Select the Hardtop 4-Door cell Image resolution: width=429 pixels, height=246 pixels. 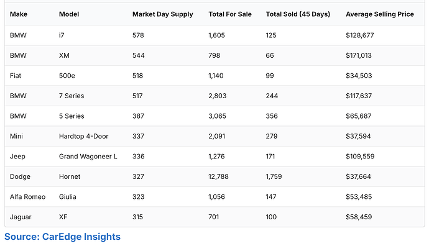pyautogui.click(x=84, y=137)
